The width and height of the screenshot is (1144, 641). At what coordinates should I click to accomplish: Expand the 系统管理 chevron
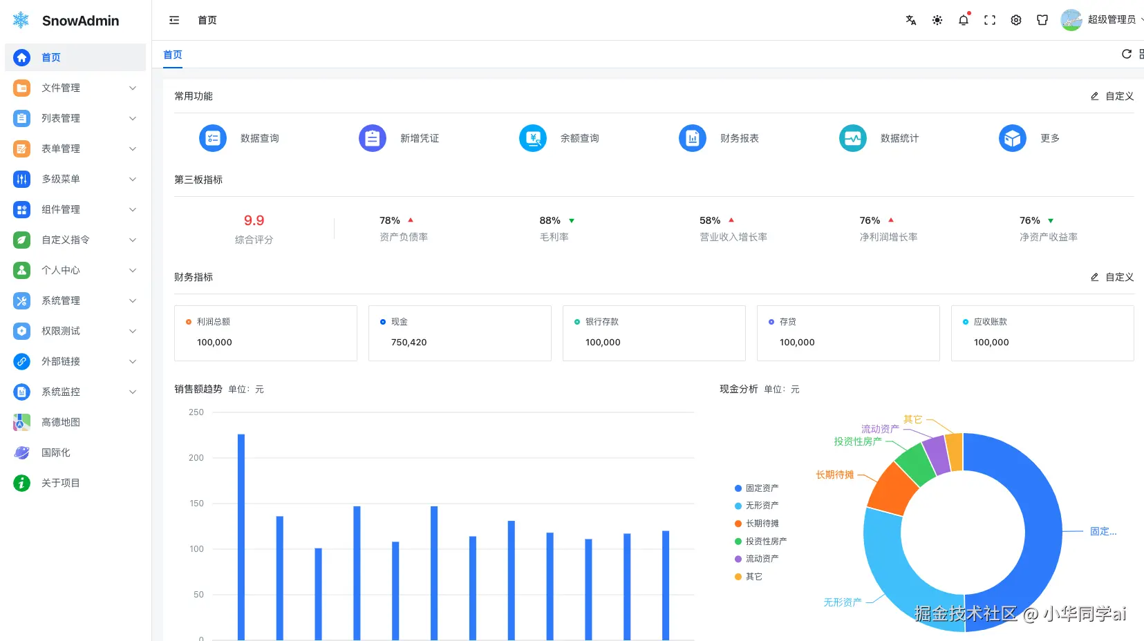(133, 300)
